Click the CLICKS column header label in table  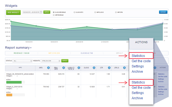[86, 68]
